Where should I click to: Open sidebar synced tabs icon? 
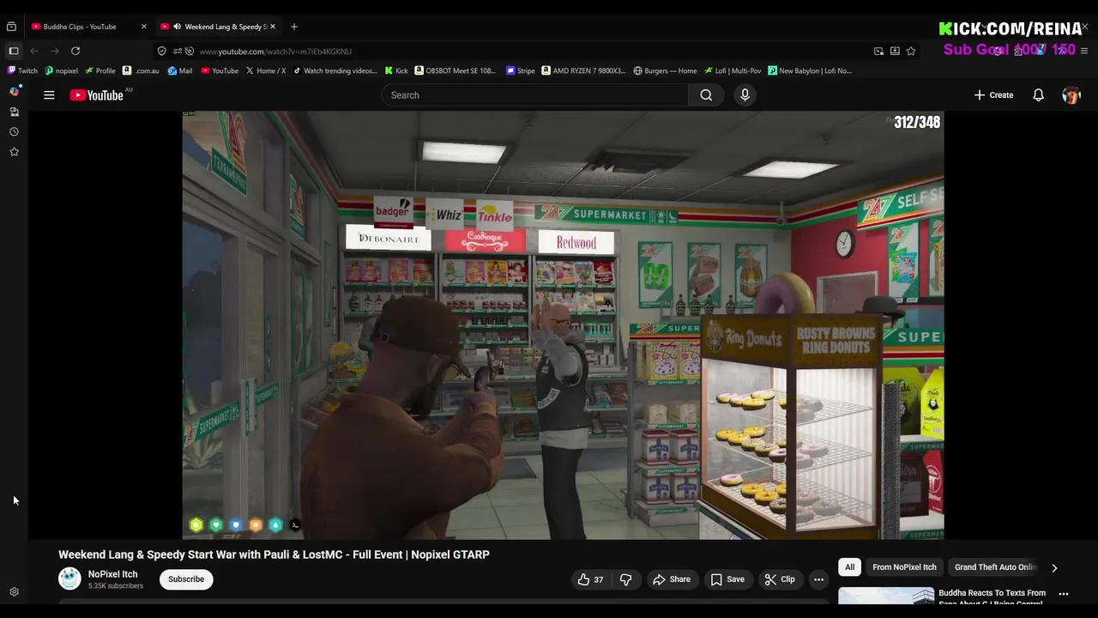pyautogui.click(x=14, y=112)
